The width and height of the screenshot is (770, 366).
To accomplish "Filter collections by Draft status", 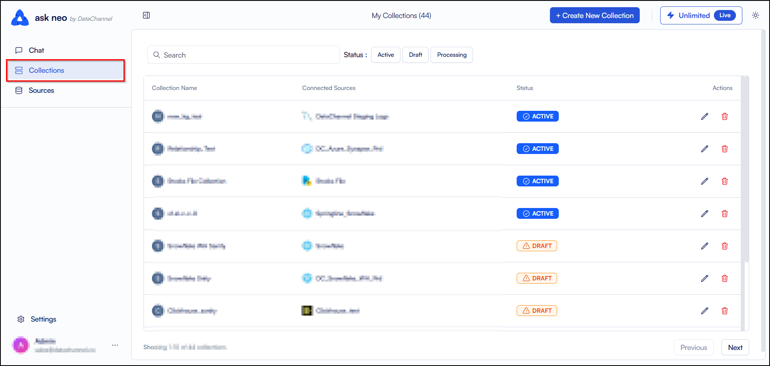I will pyautogui.click(x=416, y=55).
